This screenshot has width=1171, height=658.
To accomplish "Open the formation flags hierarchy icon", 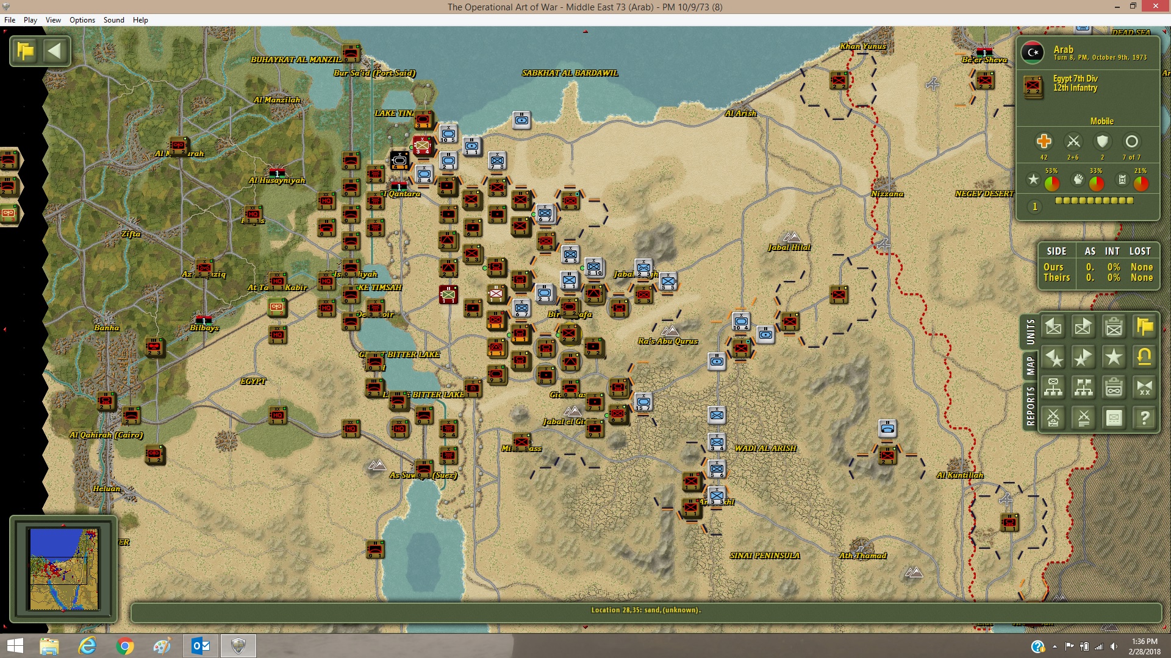I will click(x=1083, y=387).
